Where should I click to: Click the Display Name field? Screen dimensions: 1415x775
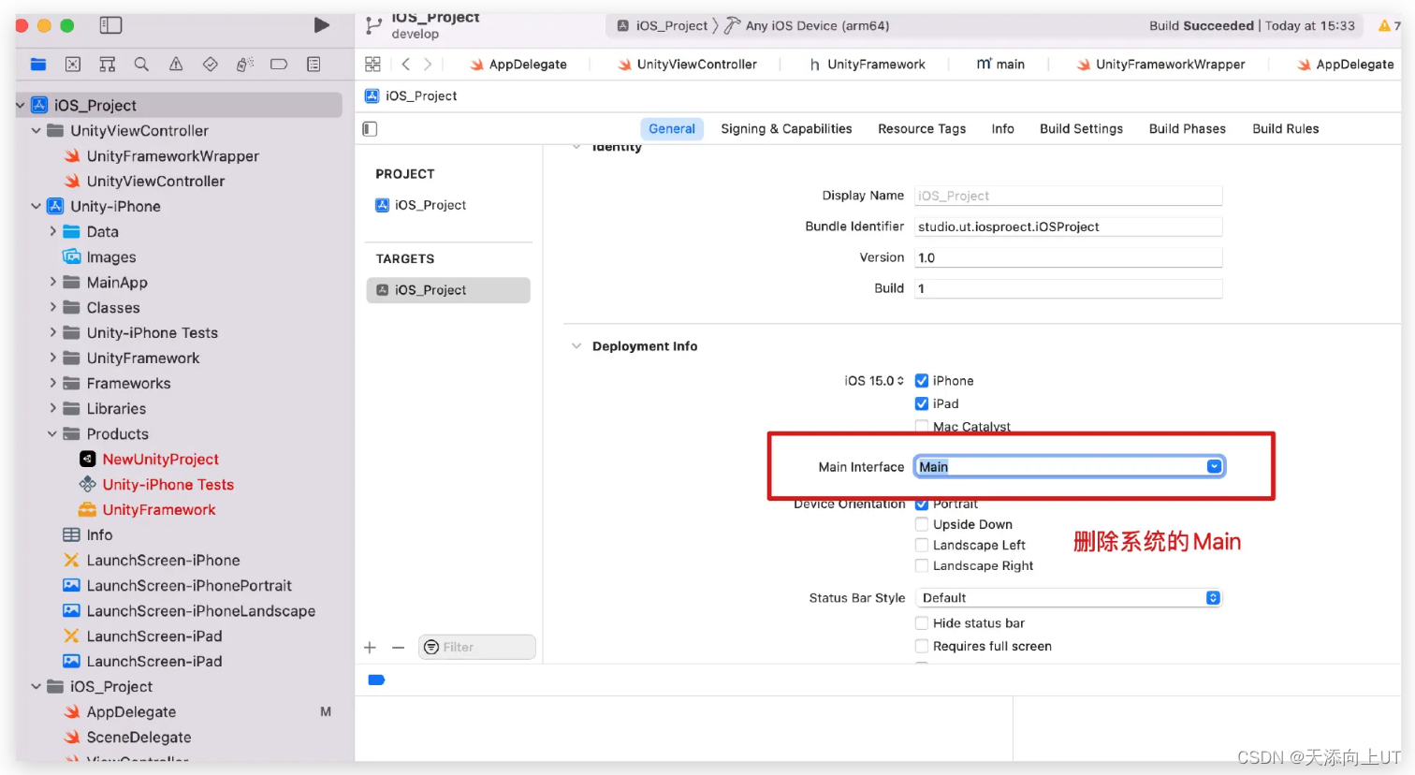click(x=1068, y=196)
